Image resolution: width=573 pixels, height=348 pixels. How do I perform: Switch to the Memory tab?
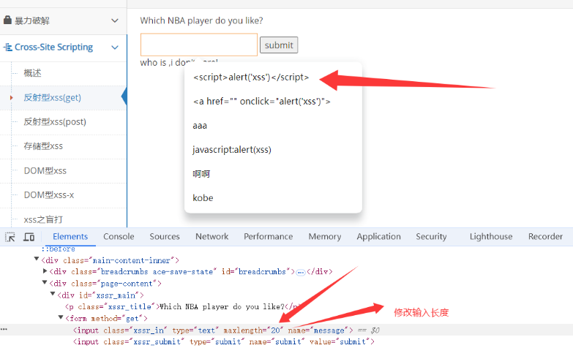coord(324,237)
